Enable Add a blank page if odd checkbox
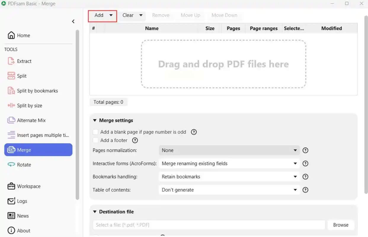368x237 pixels. 95,132
